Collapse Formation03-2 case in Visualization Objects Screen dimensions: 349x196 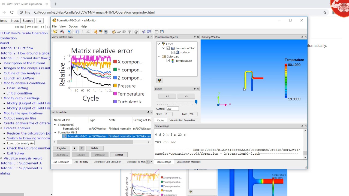[x=163, y=48]
